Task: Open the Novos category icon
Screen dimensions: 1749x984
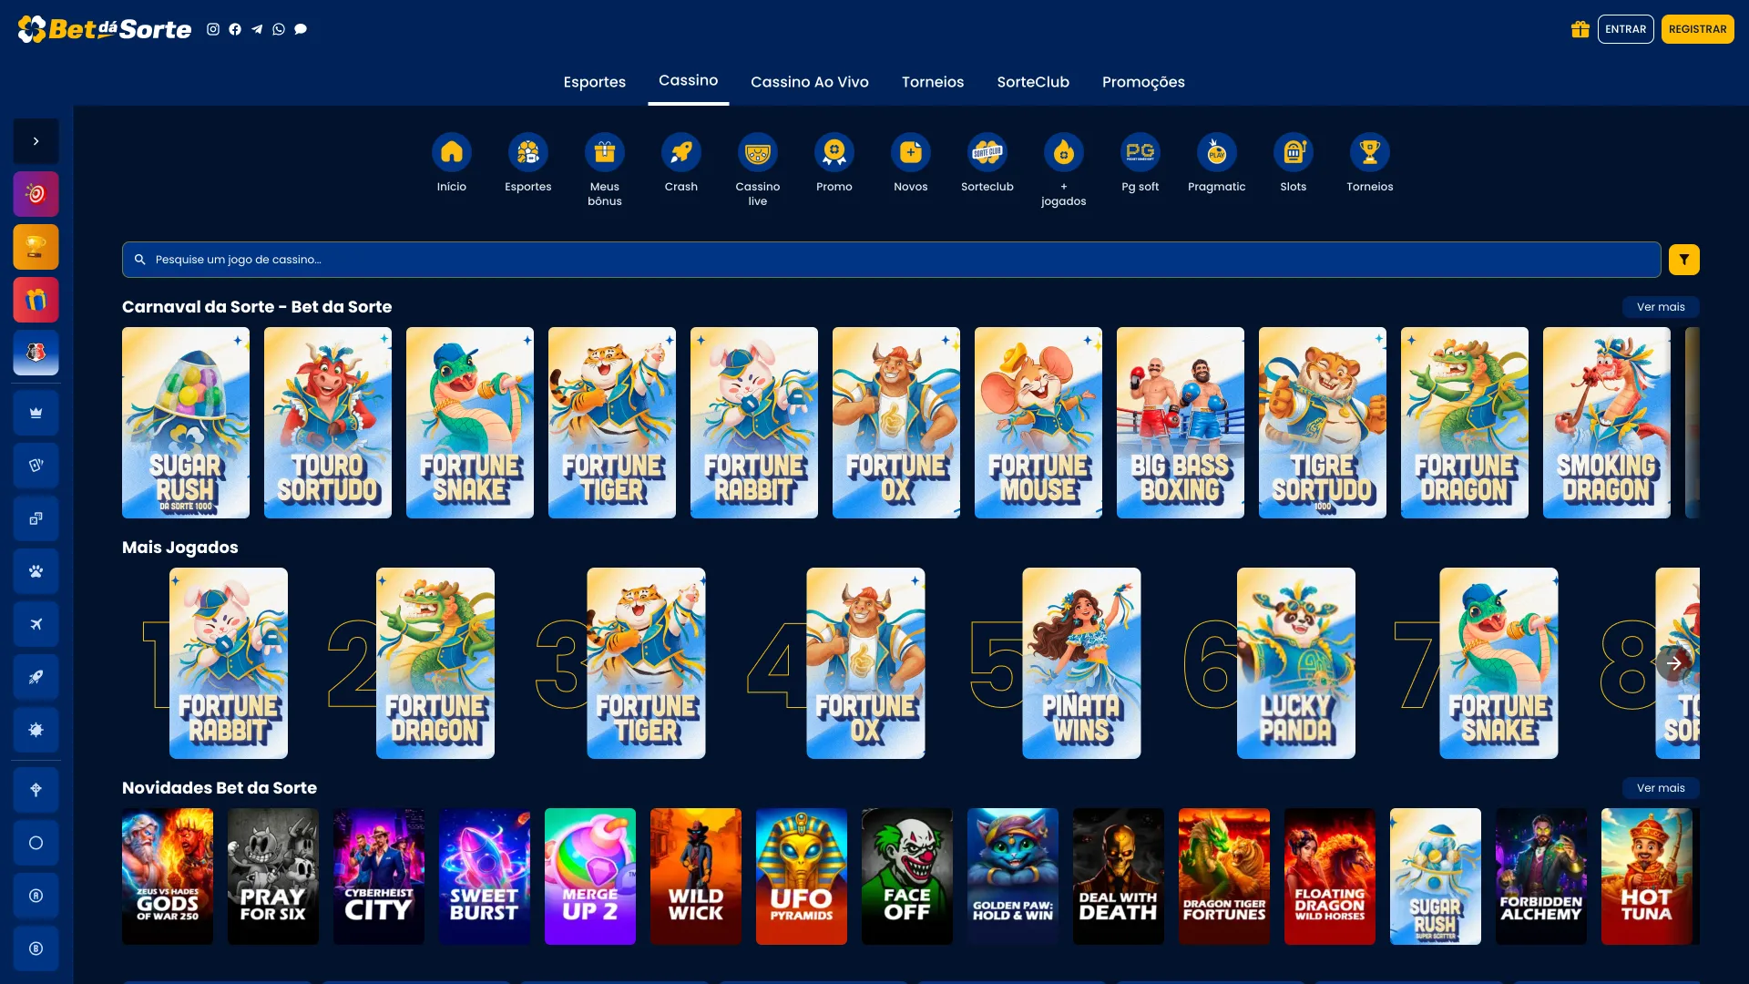Action: [911, 152]
